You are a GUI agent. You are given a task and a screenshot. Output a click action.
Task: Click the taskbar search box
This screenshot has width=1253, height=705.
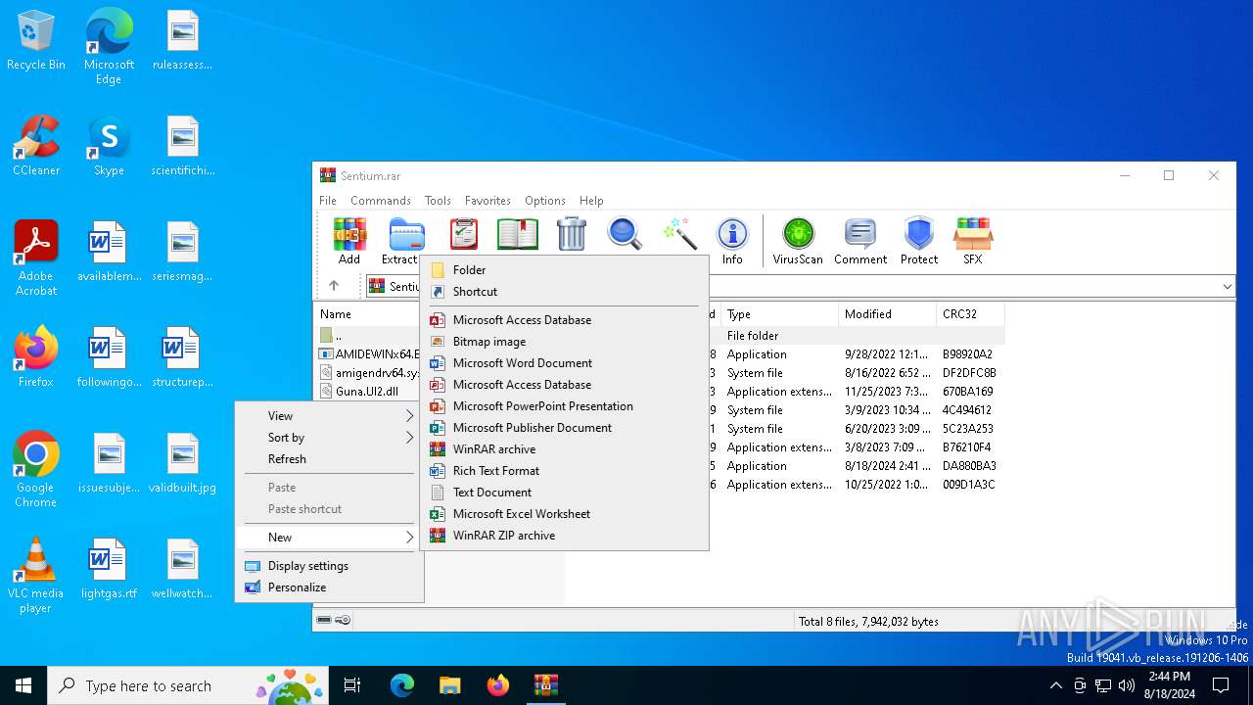[187, 685]
